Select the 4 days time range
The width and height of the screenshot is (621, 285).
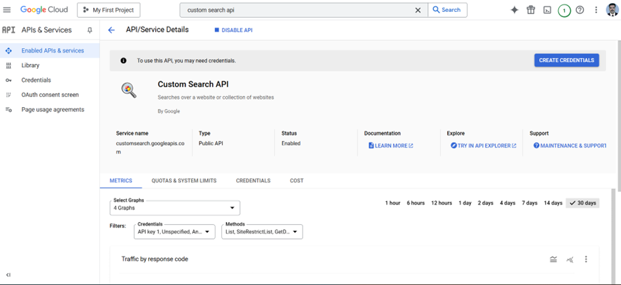[x=507, y=203]
